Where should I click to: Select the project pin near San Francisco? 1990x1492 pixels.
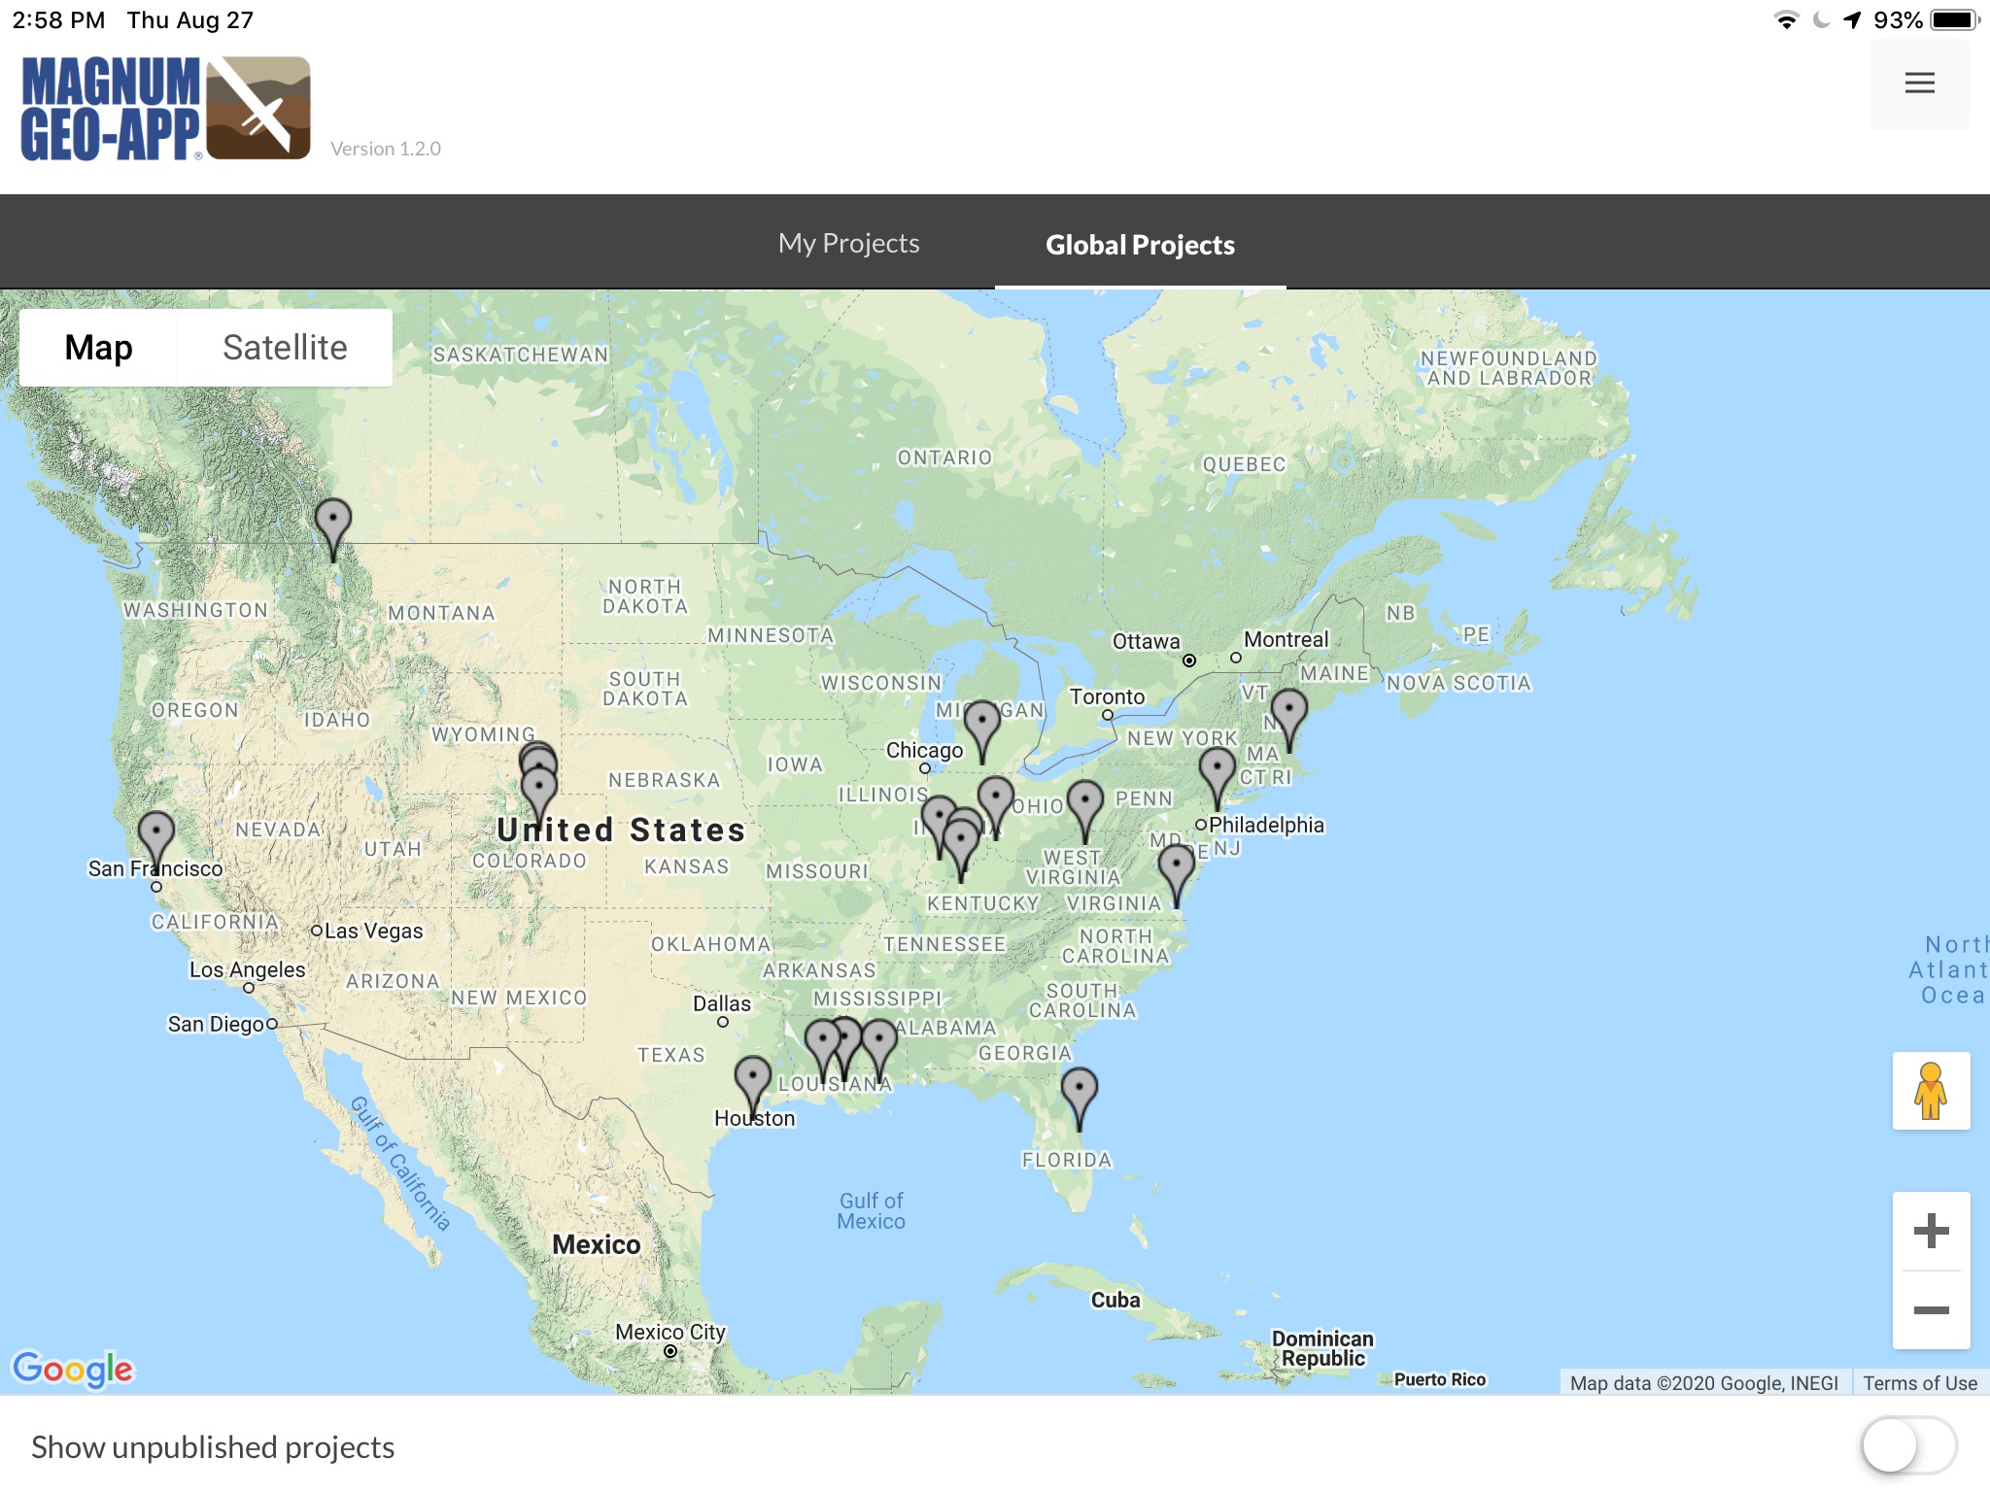tap(156, 833)
